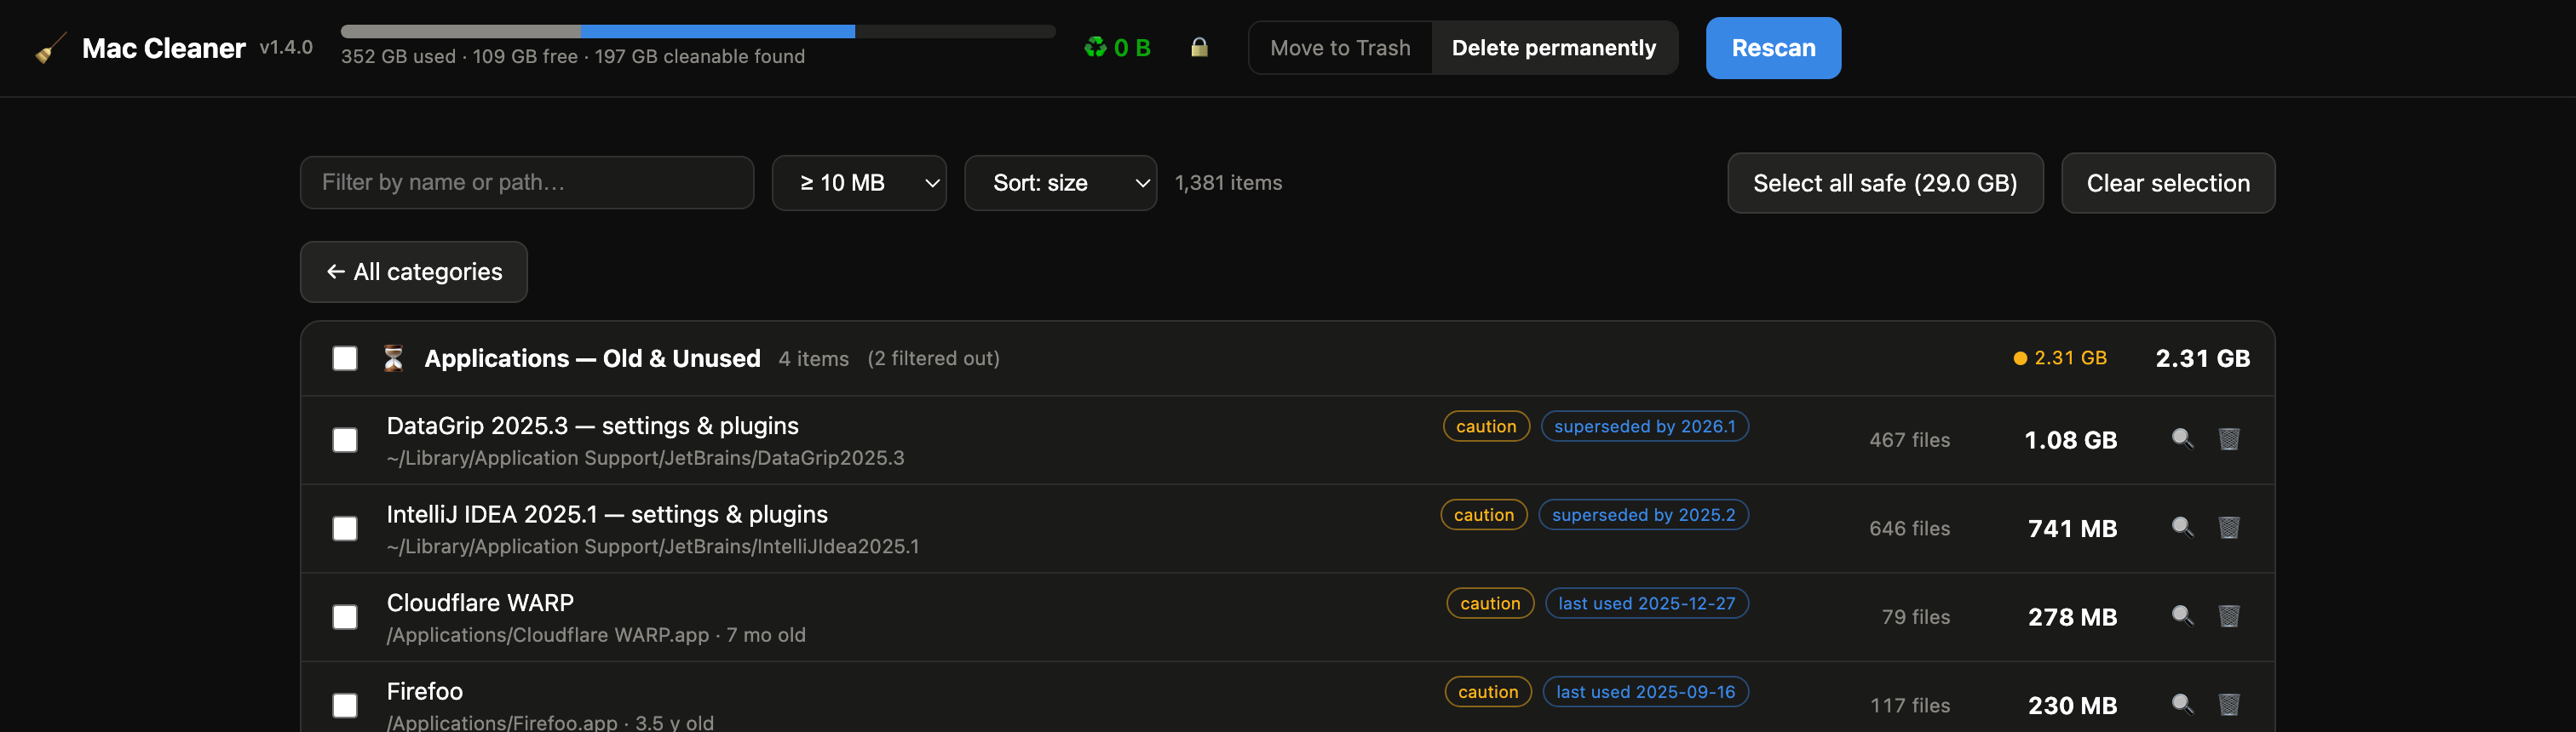Click the orange-dotted 2.31 GB caution total
The image size is (2576, 732).
coord(2060,357)
